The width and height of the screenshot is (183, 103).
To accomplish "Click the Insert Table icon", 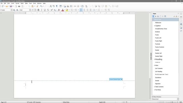I will pos(61,6).
